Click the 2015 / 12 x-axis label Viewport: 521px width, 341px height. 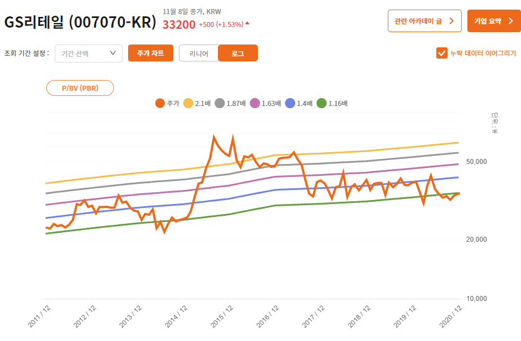pyautogui.click(x=222, y=316)
